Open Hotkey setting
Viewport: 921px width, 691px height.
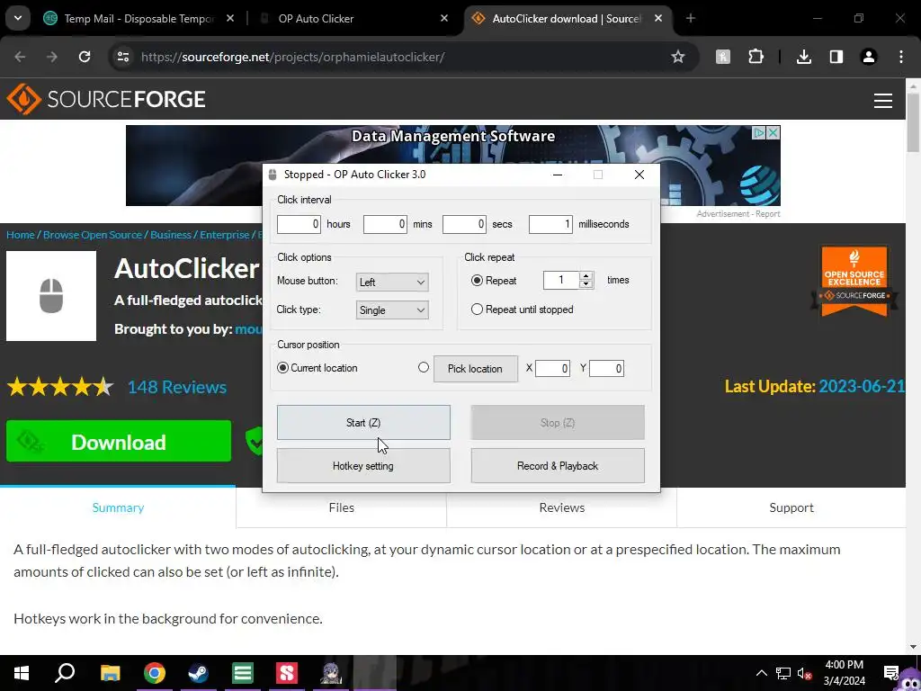pos(363,466)
